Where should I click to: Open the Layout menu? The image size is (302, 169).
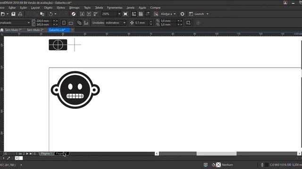pyautogui.click(x=35, y=8)
